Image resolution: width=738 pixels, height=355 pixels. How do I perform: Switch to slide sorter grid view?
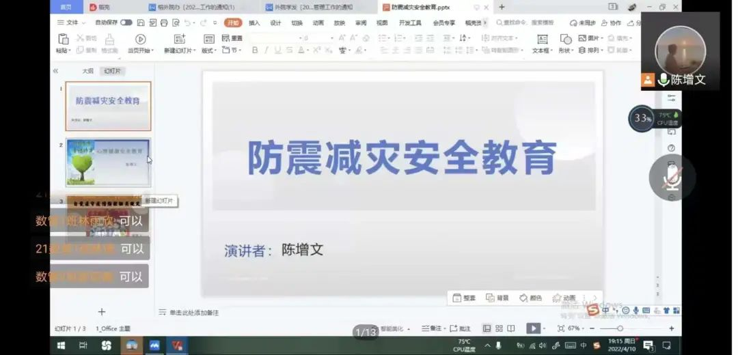point(499,328)
